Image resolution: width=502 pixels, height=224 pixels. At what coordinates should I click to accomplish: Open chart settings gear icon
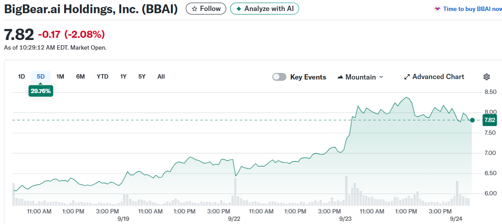coord(486,77)
